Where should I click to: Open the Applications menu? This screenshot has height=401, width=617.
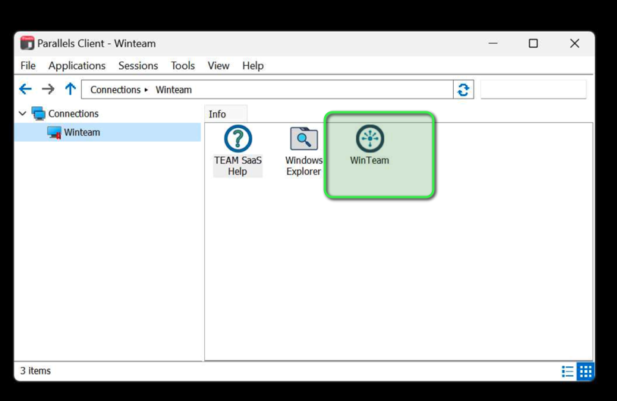(x=77, y=66)
